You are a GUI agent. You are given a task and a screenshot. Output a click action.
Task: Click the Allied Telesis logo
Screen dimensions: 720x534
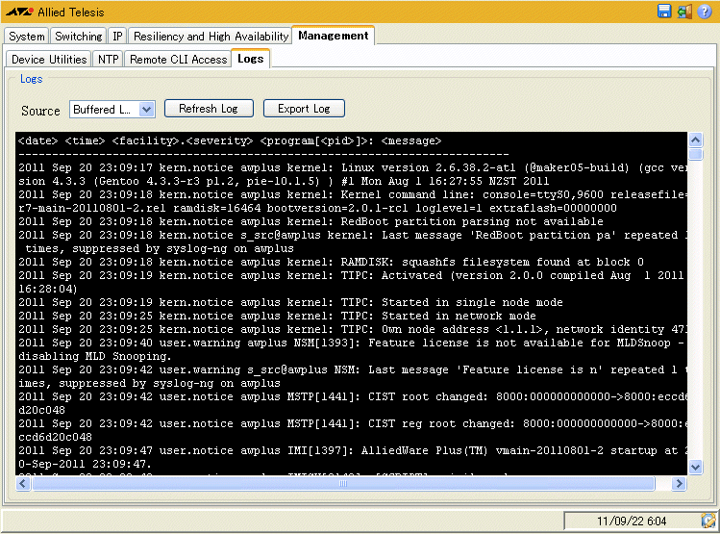[x=55, y=12]
